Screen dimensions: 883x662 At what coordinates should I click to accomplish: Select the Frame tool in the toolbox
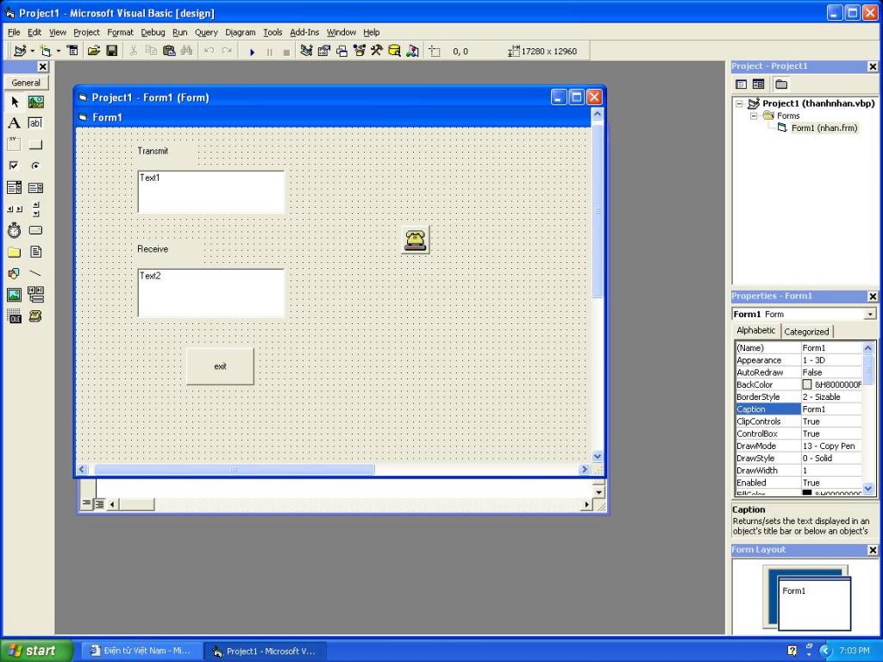15,145
